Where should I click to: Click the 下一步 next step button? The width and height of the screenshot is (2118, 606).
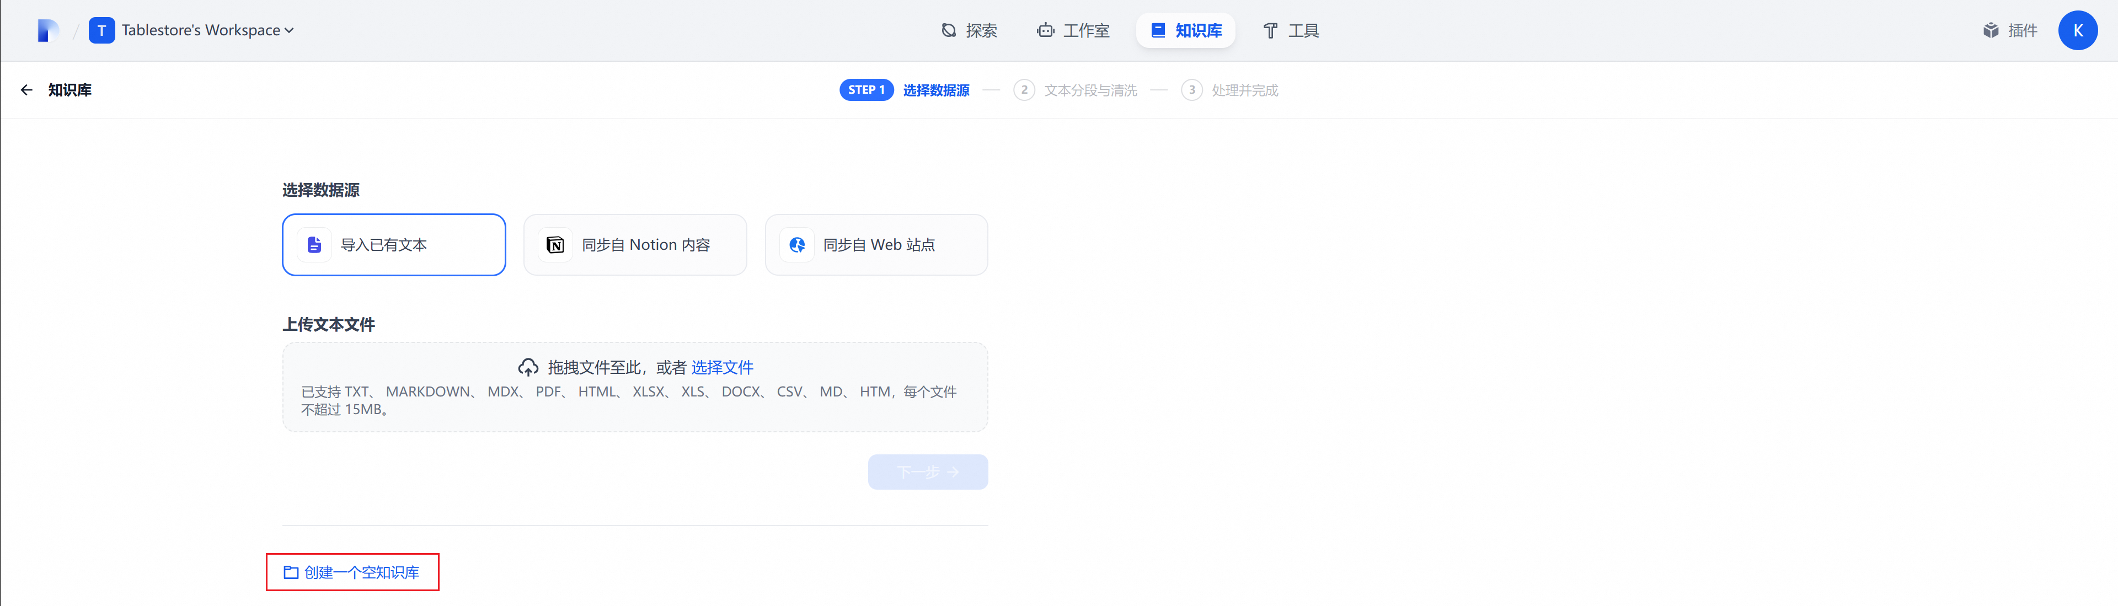coord(927,471)
